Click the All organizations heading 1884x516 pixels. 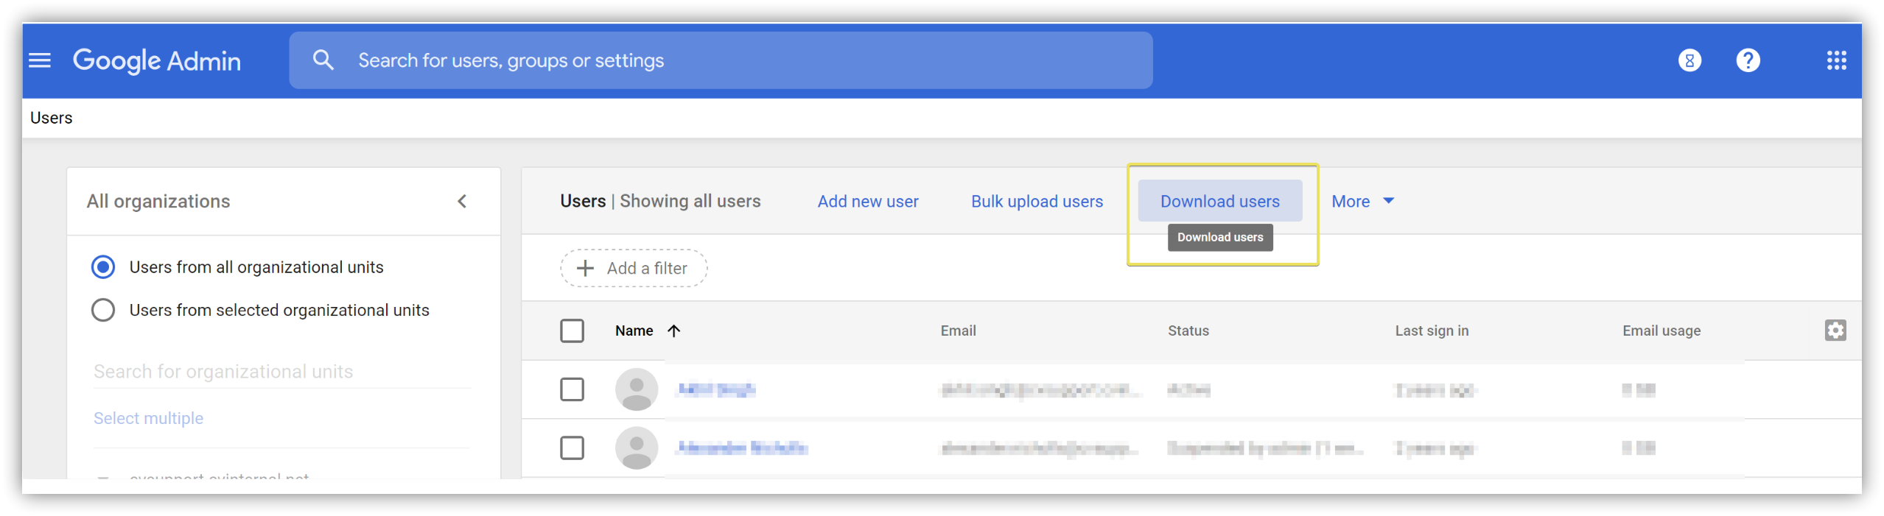pyautogui.click(x=158, y=201)
